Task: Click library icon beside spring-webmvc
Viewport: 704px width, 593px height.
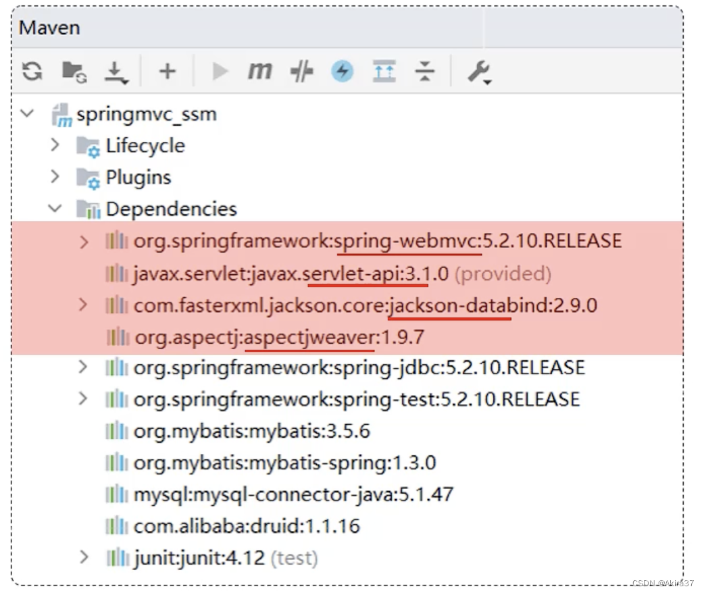Action: click(x=117, y=241)
